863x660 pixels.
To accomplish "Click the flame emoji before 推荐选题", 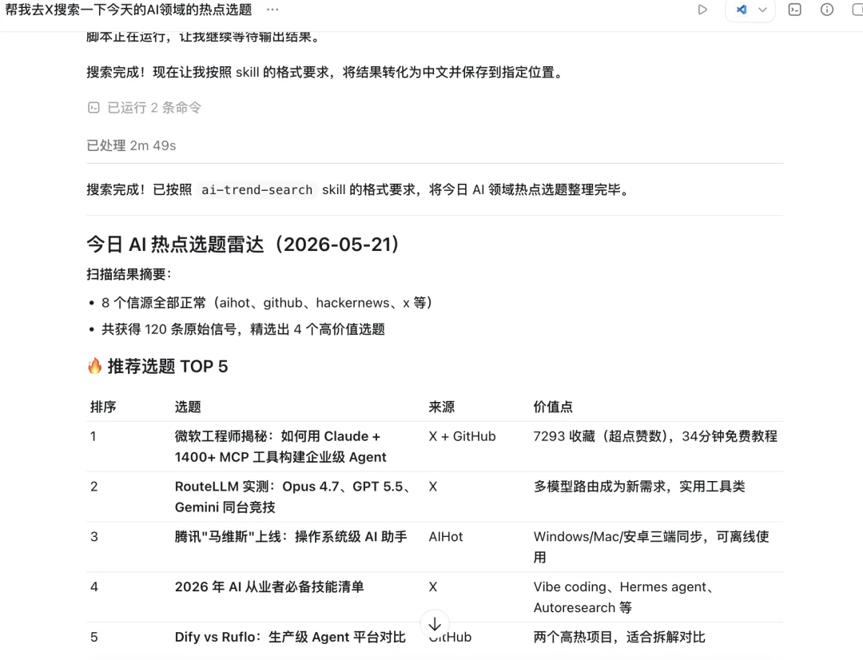I will coord(94,366).
